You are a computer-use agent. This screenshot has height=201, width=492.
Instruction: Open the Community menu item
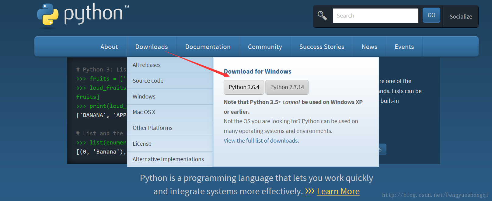pos(265,47)
